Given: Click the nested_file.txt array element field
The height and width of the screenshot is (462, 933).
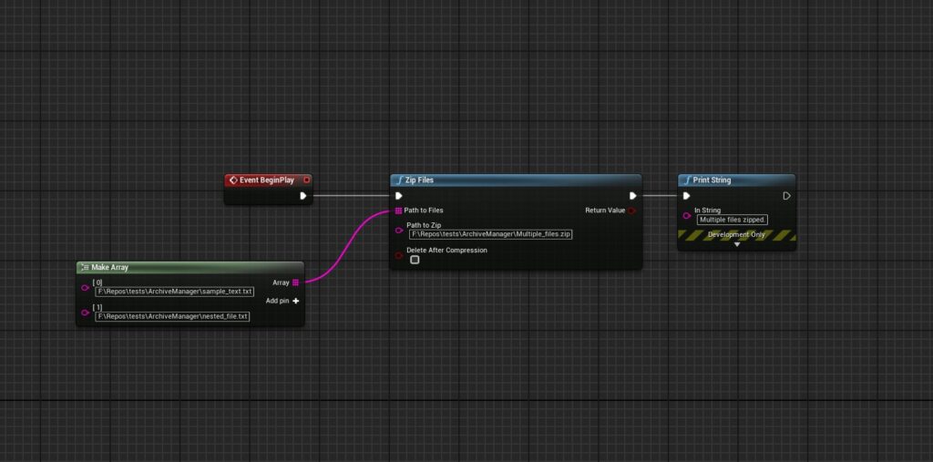Looking at the screenshot, I should [172, 316].
